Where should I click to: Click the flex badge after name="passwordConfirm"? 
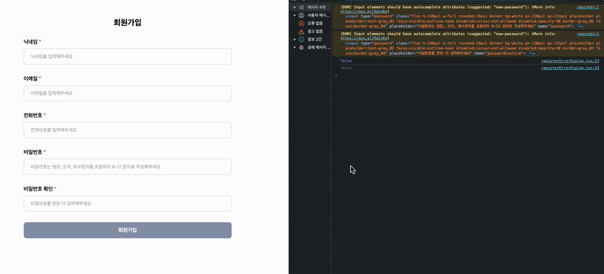pos(532,53)
